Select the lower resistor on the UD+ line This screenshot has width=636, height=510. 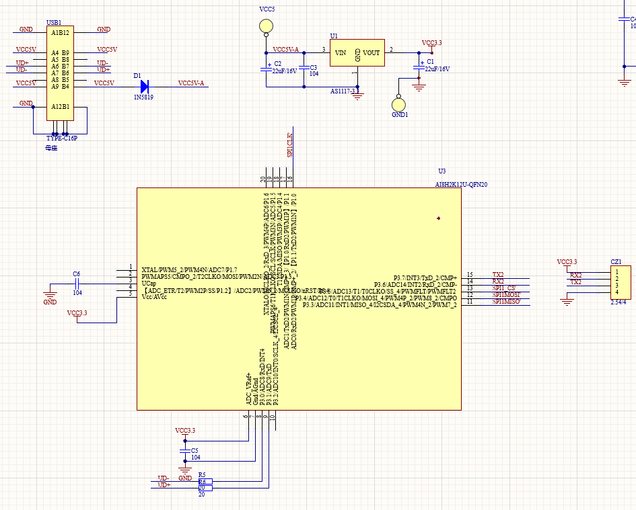[205, 488]
